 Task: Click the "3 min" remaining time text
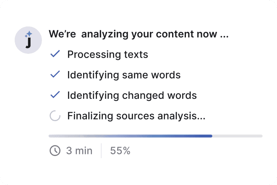(x=79, y=151)
